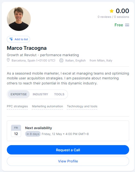
Task: Click the green Free price label
Action: (x=119, y=25)
